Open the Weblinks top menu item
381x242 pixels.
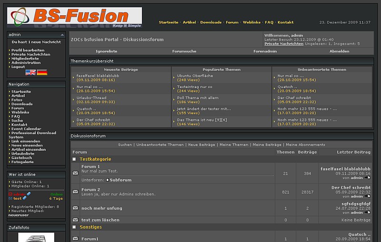[x=251, y=22]
